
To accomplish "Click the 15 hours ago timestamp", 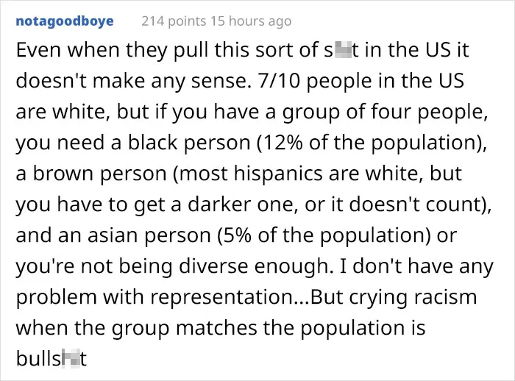I will [x=251, y=21].
